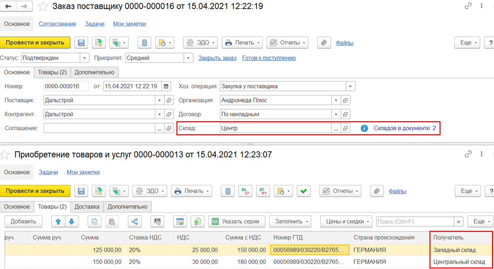Save the supplier order (floppy disk icon)

pyautogui.click(x=81, y=43)
